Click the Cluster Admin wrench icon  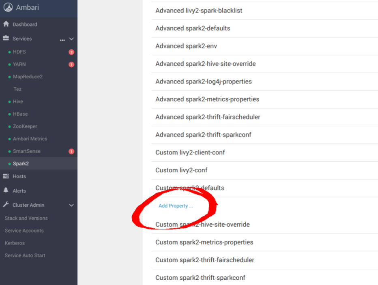(x=6, y=205)
